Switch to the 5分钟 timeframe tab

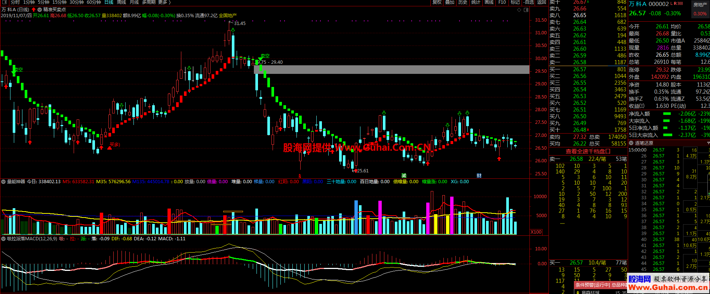tap(43, 2)
